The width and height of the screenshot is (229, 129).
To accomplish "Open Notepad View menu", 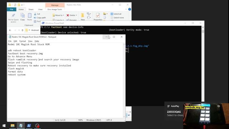I will 30,41.
